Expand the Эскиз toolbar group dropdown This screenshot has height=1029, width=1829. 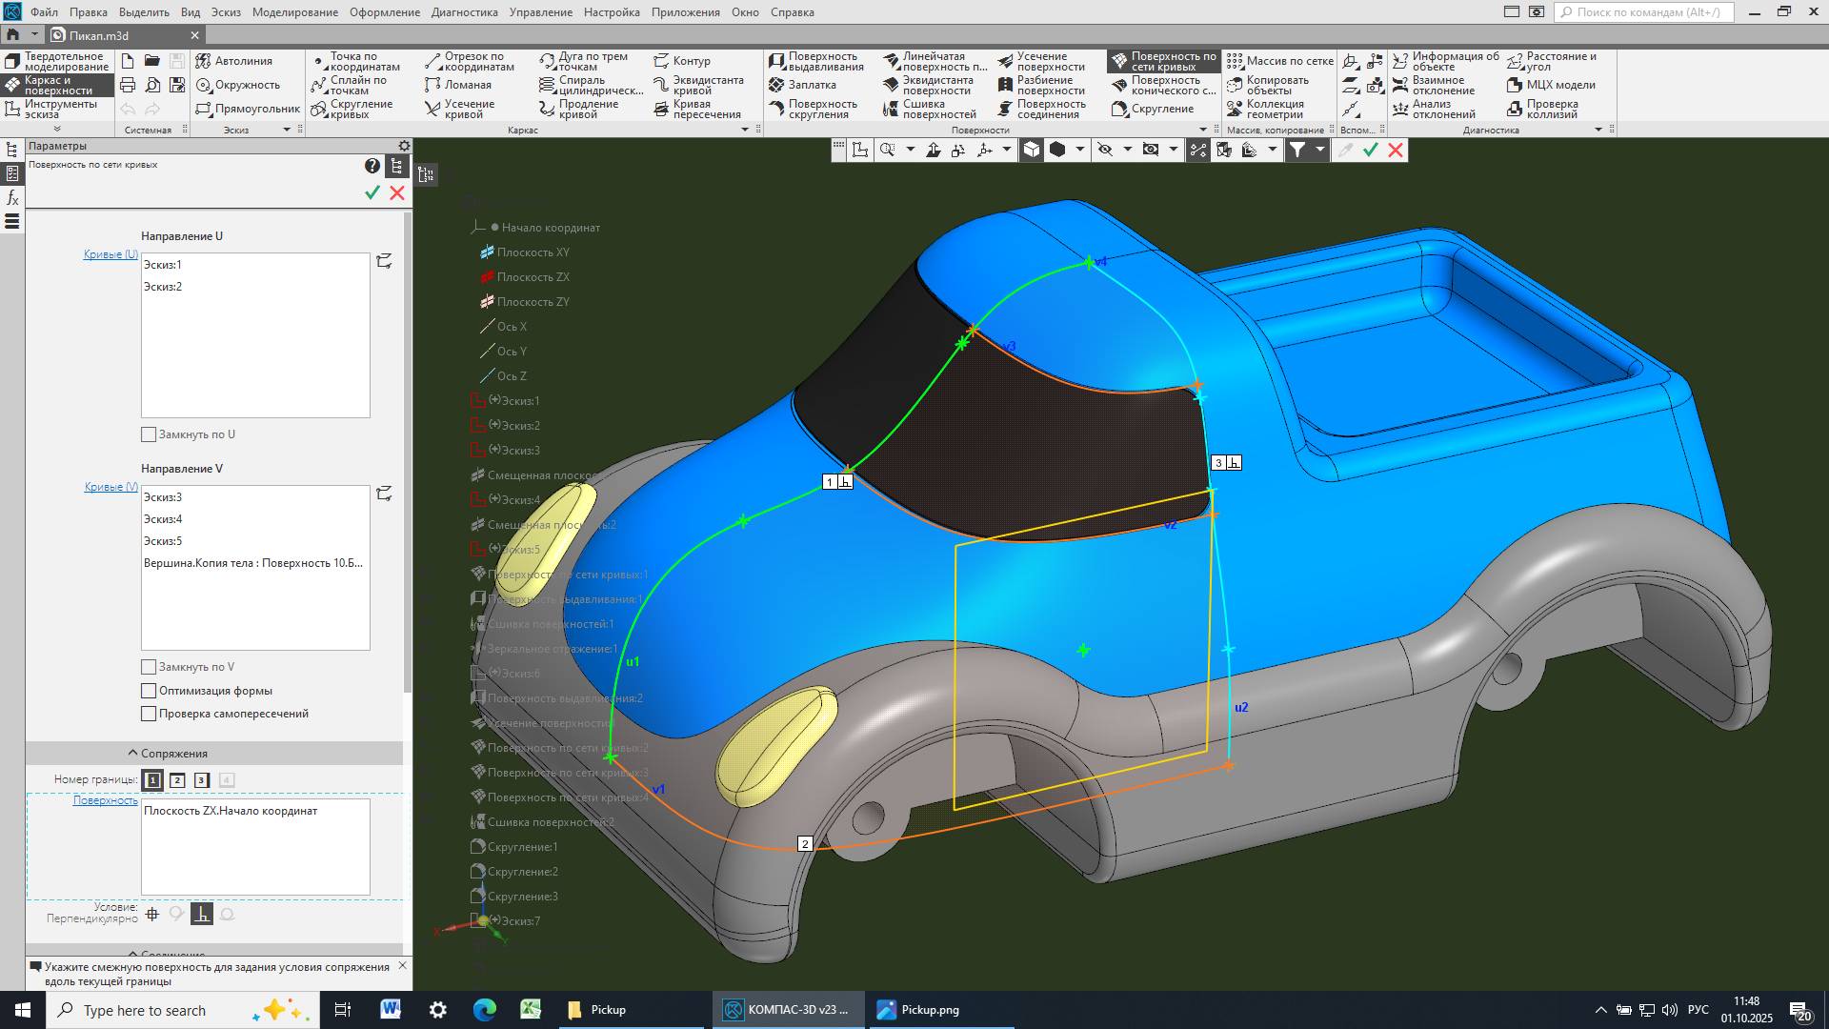[x=286, y=130]
